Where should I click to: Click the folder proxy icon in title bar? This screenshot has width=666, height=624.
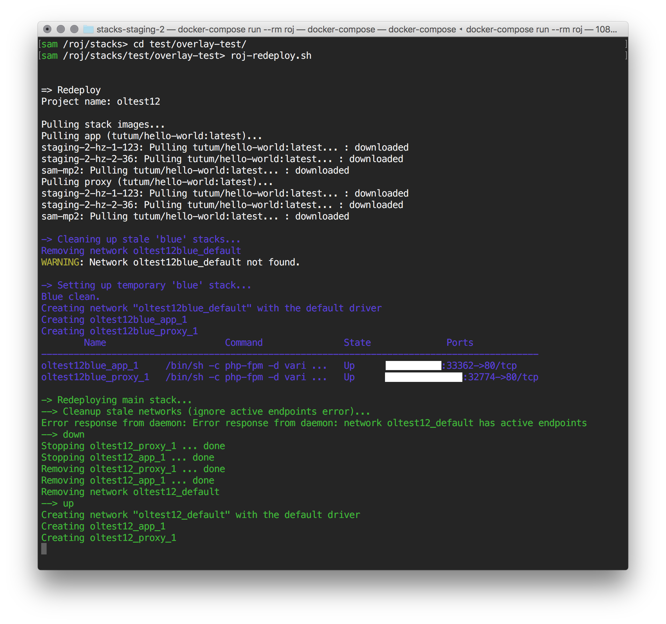click(88, 29)
